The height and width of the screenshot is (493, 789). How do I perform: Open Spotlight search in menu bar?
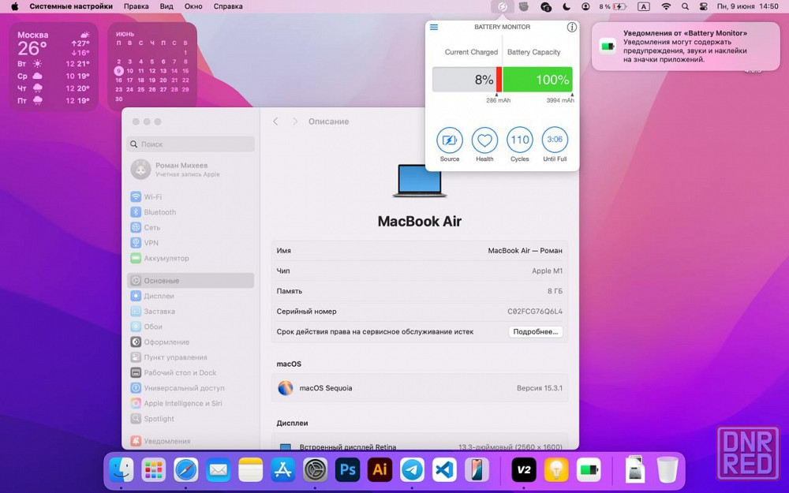tap(685, 6)
